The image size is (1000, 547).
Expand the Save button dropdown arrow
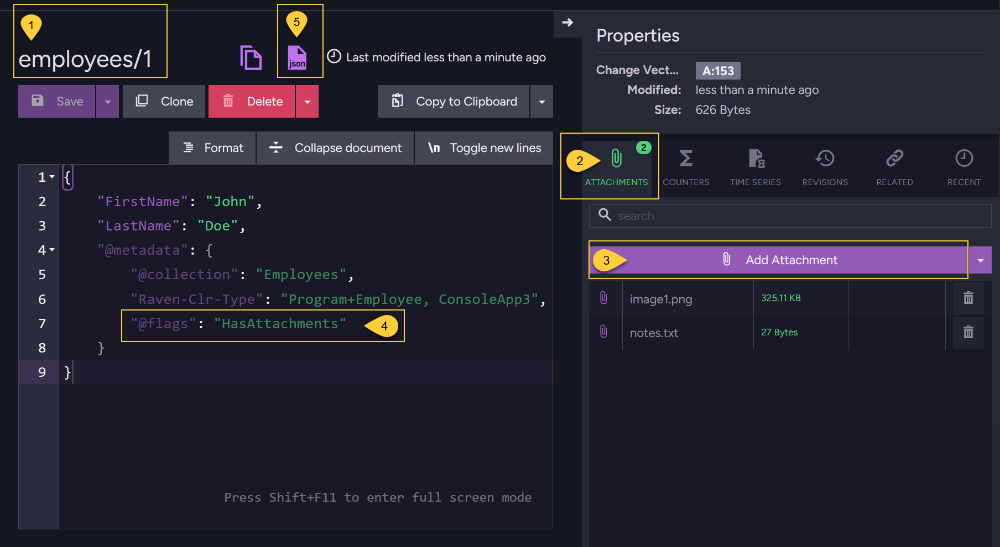(x=108, y=102)
